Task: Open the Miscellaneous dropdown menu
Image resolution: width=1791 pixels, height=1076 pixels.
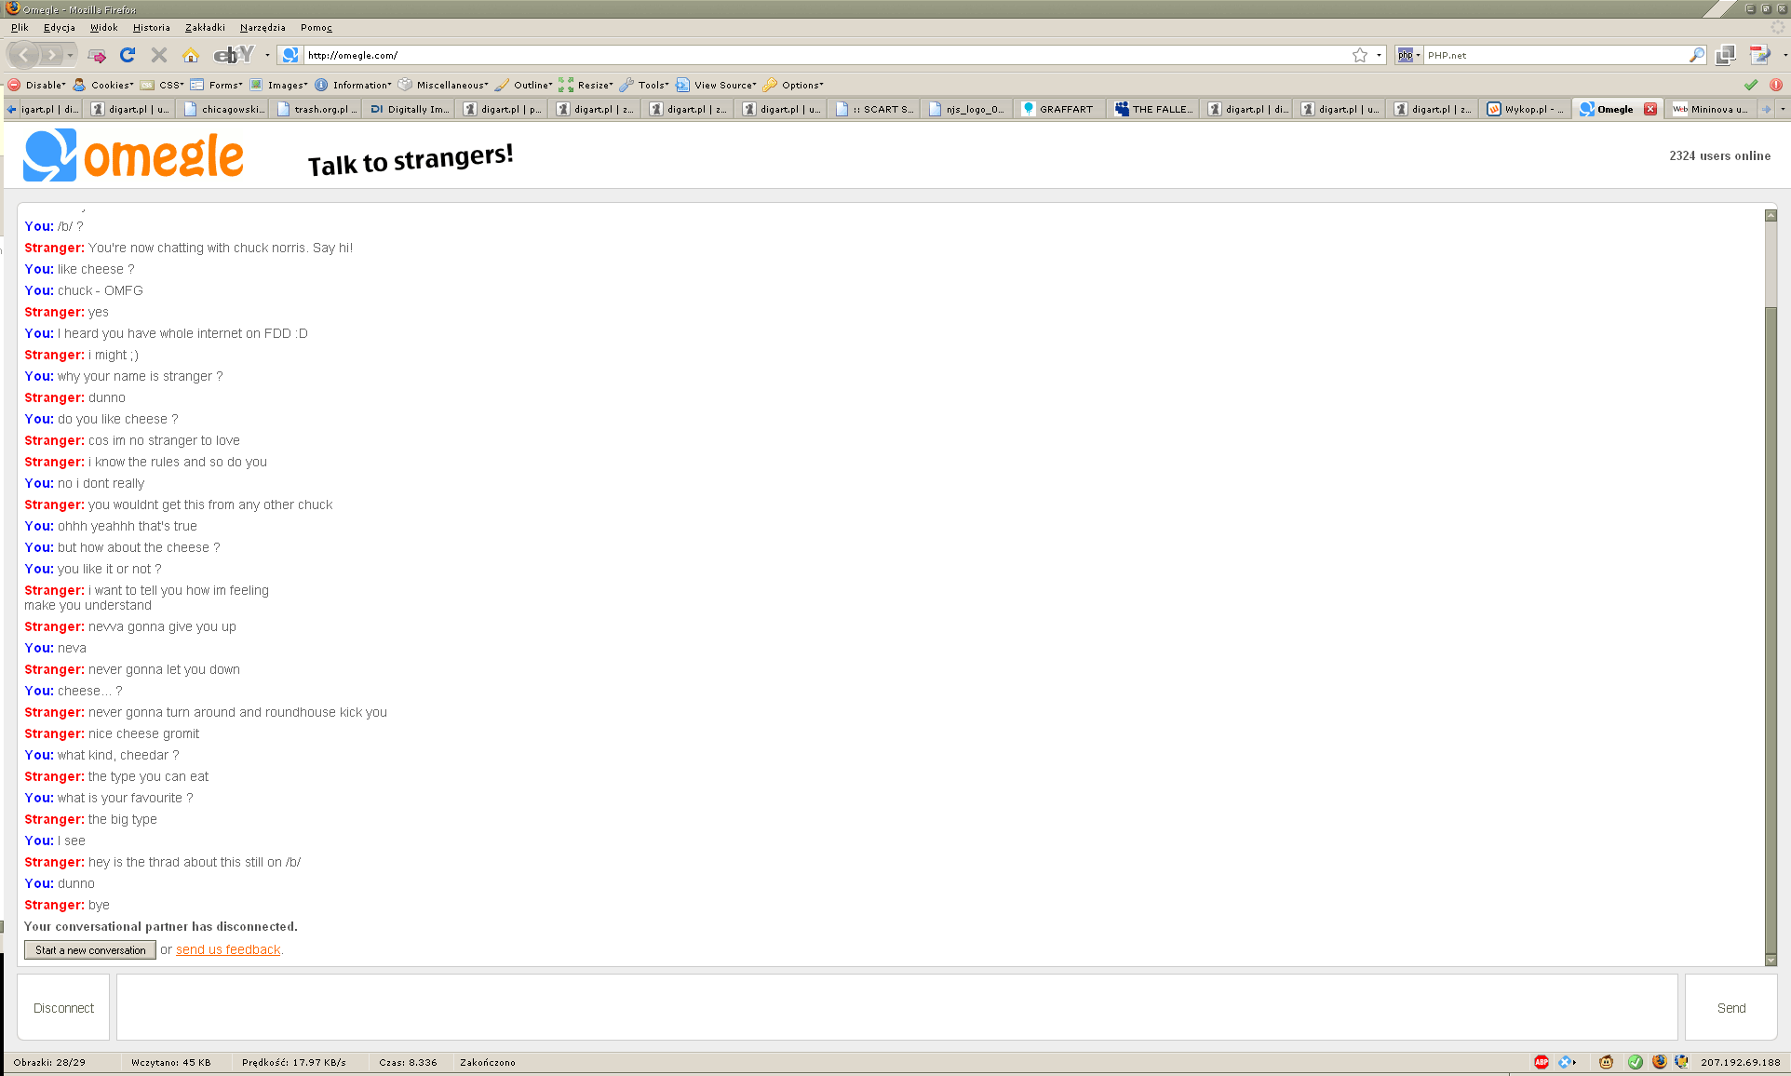Action: (x=443, y=85)
